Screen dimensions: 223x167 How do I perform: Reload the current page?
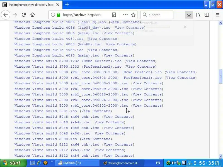24,15
